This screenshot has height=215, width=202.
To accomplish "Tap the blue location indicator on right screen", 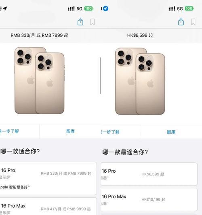I will point(105,8).
